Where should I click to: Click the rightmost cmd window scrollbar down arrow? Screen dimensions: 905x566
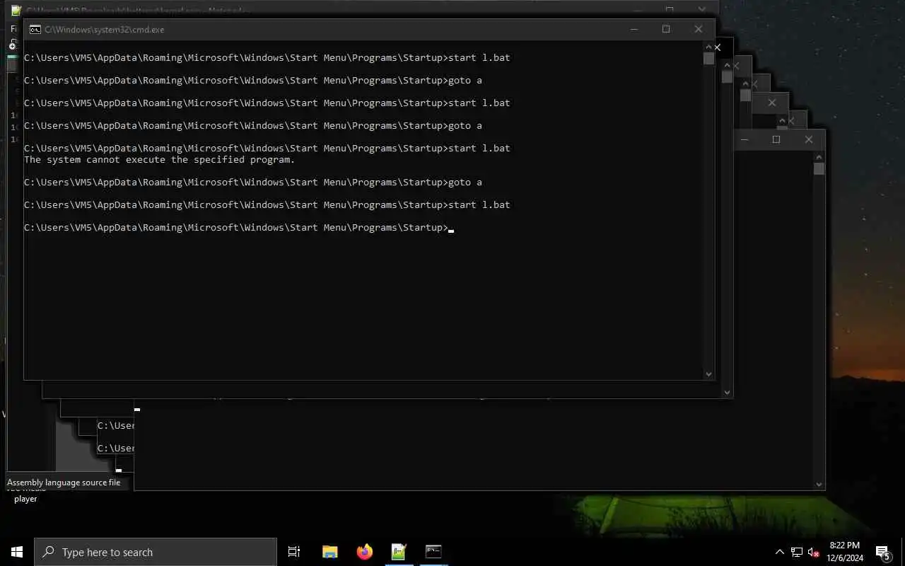[819, 485]
